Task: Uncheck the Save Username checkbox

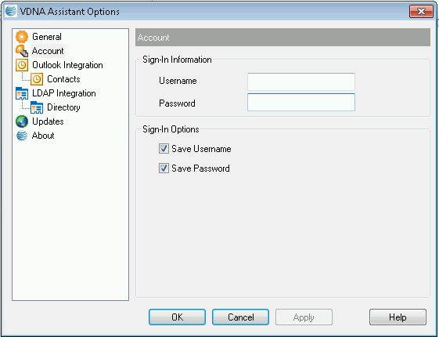Action: (x=164, y=149)
